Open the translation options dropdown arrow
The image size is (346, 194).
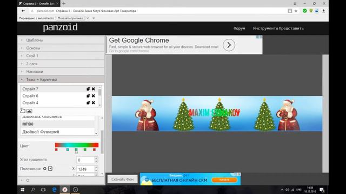(x=88, y=18)
